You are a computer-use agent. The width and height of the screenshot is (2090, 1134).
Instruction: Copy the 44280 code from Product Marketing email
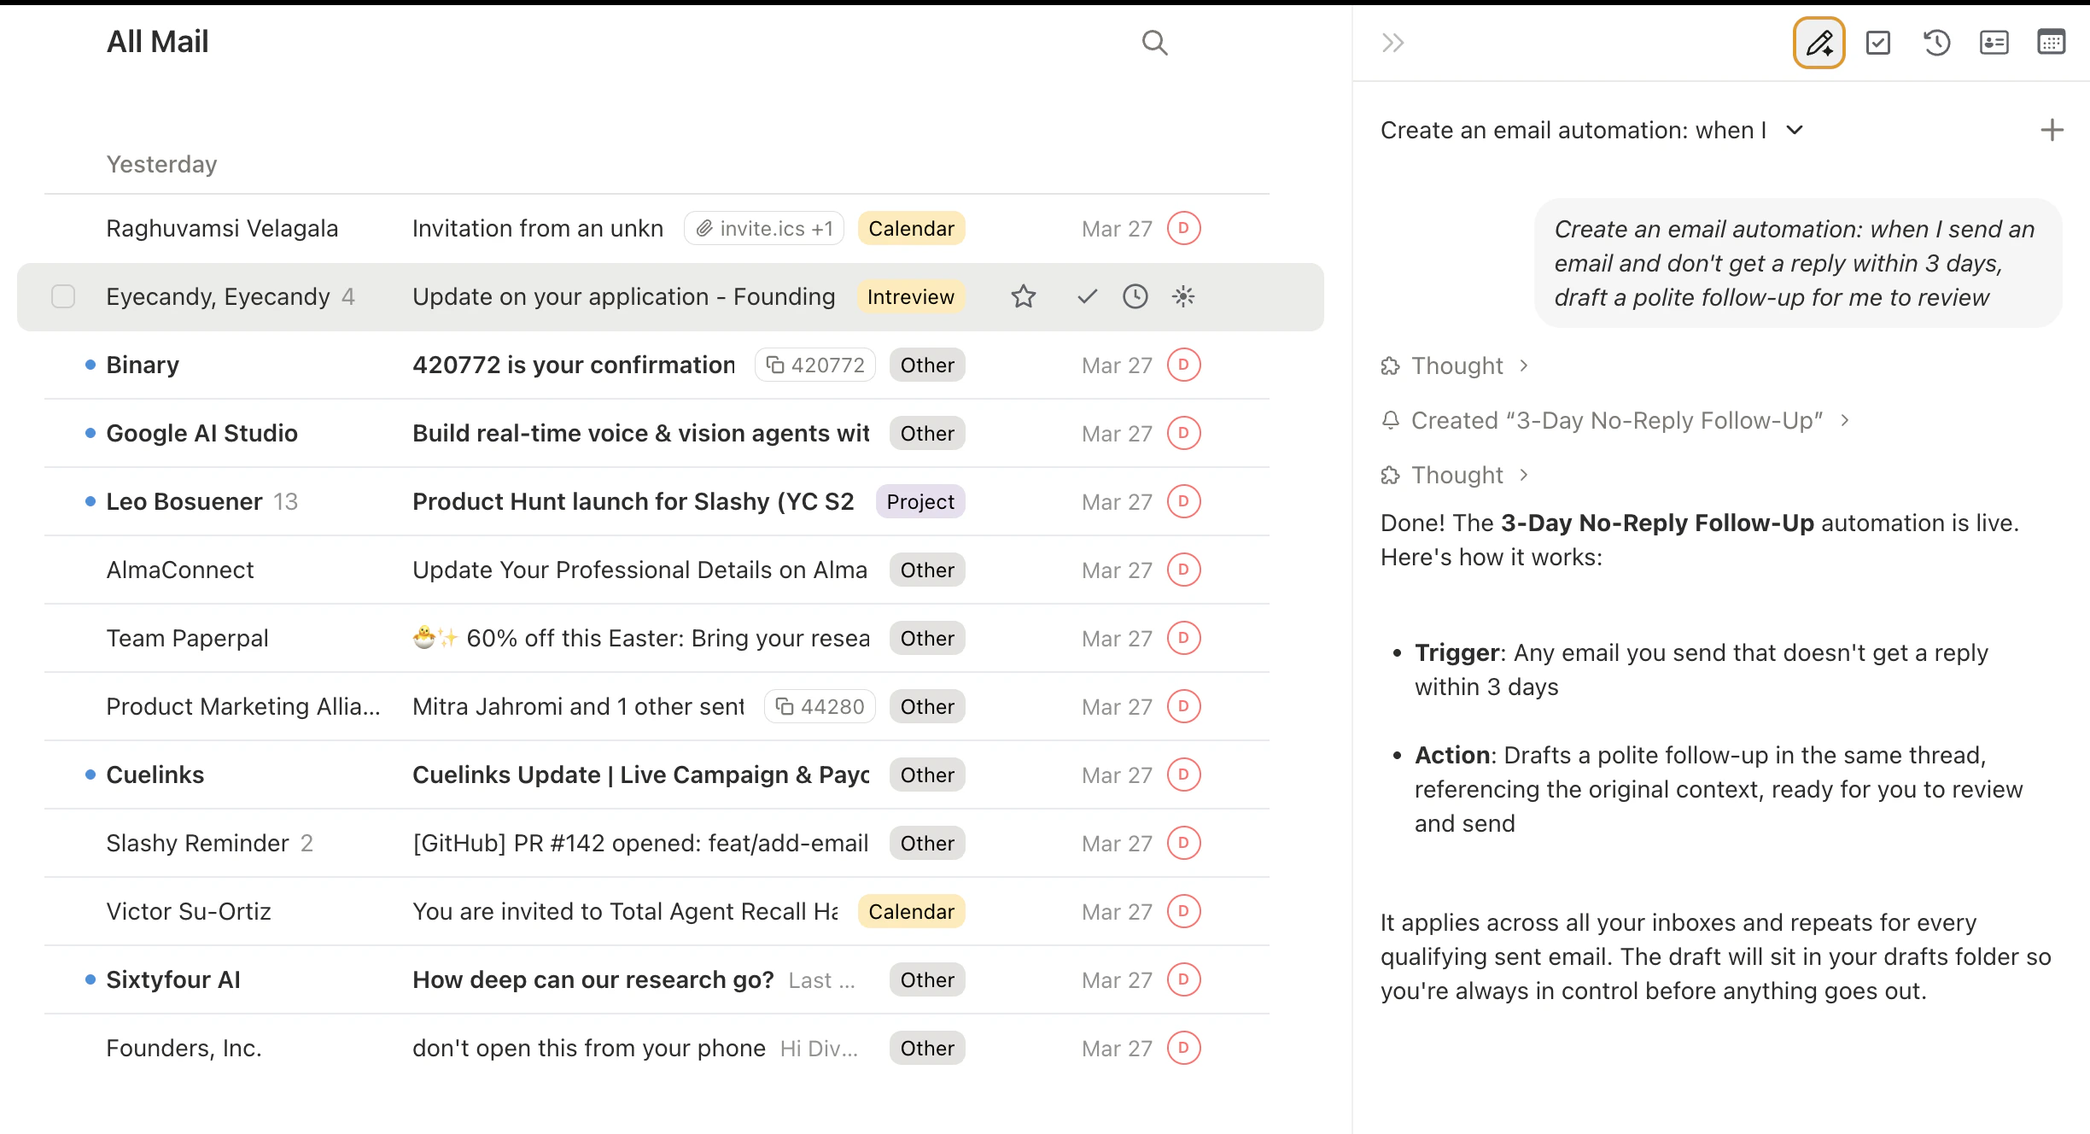tap(819, 706)
